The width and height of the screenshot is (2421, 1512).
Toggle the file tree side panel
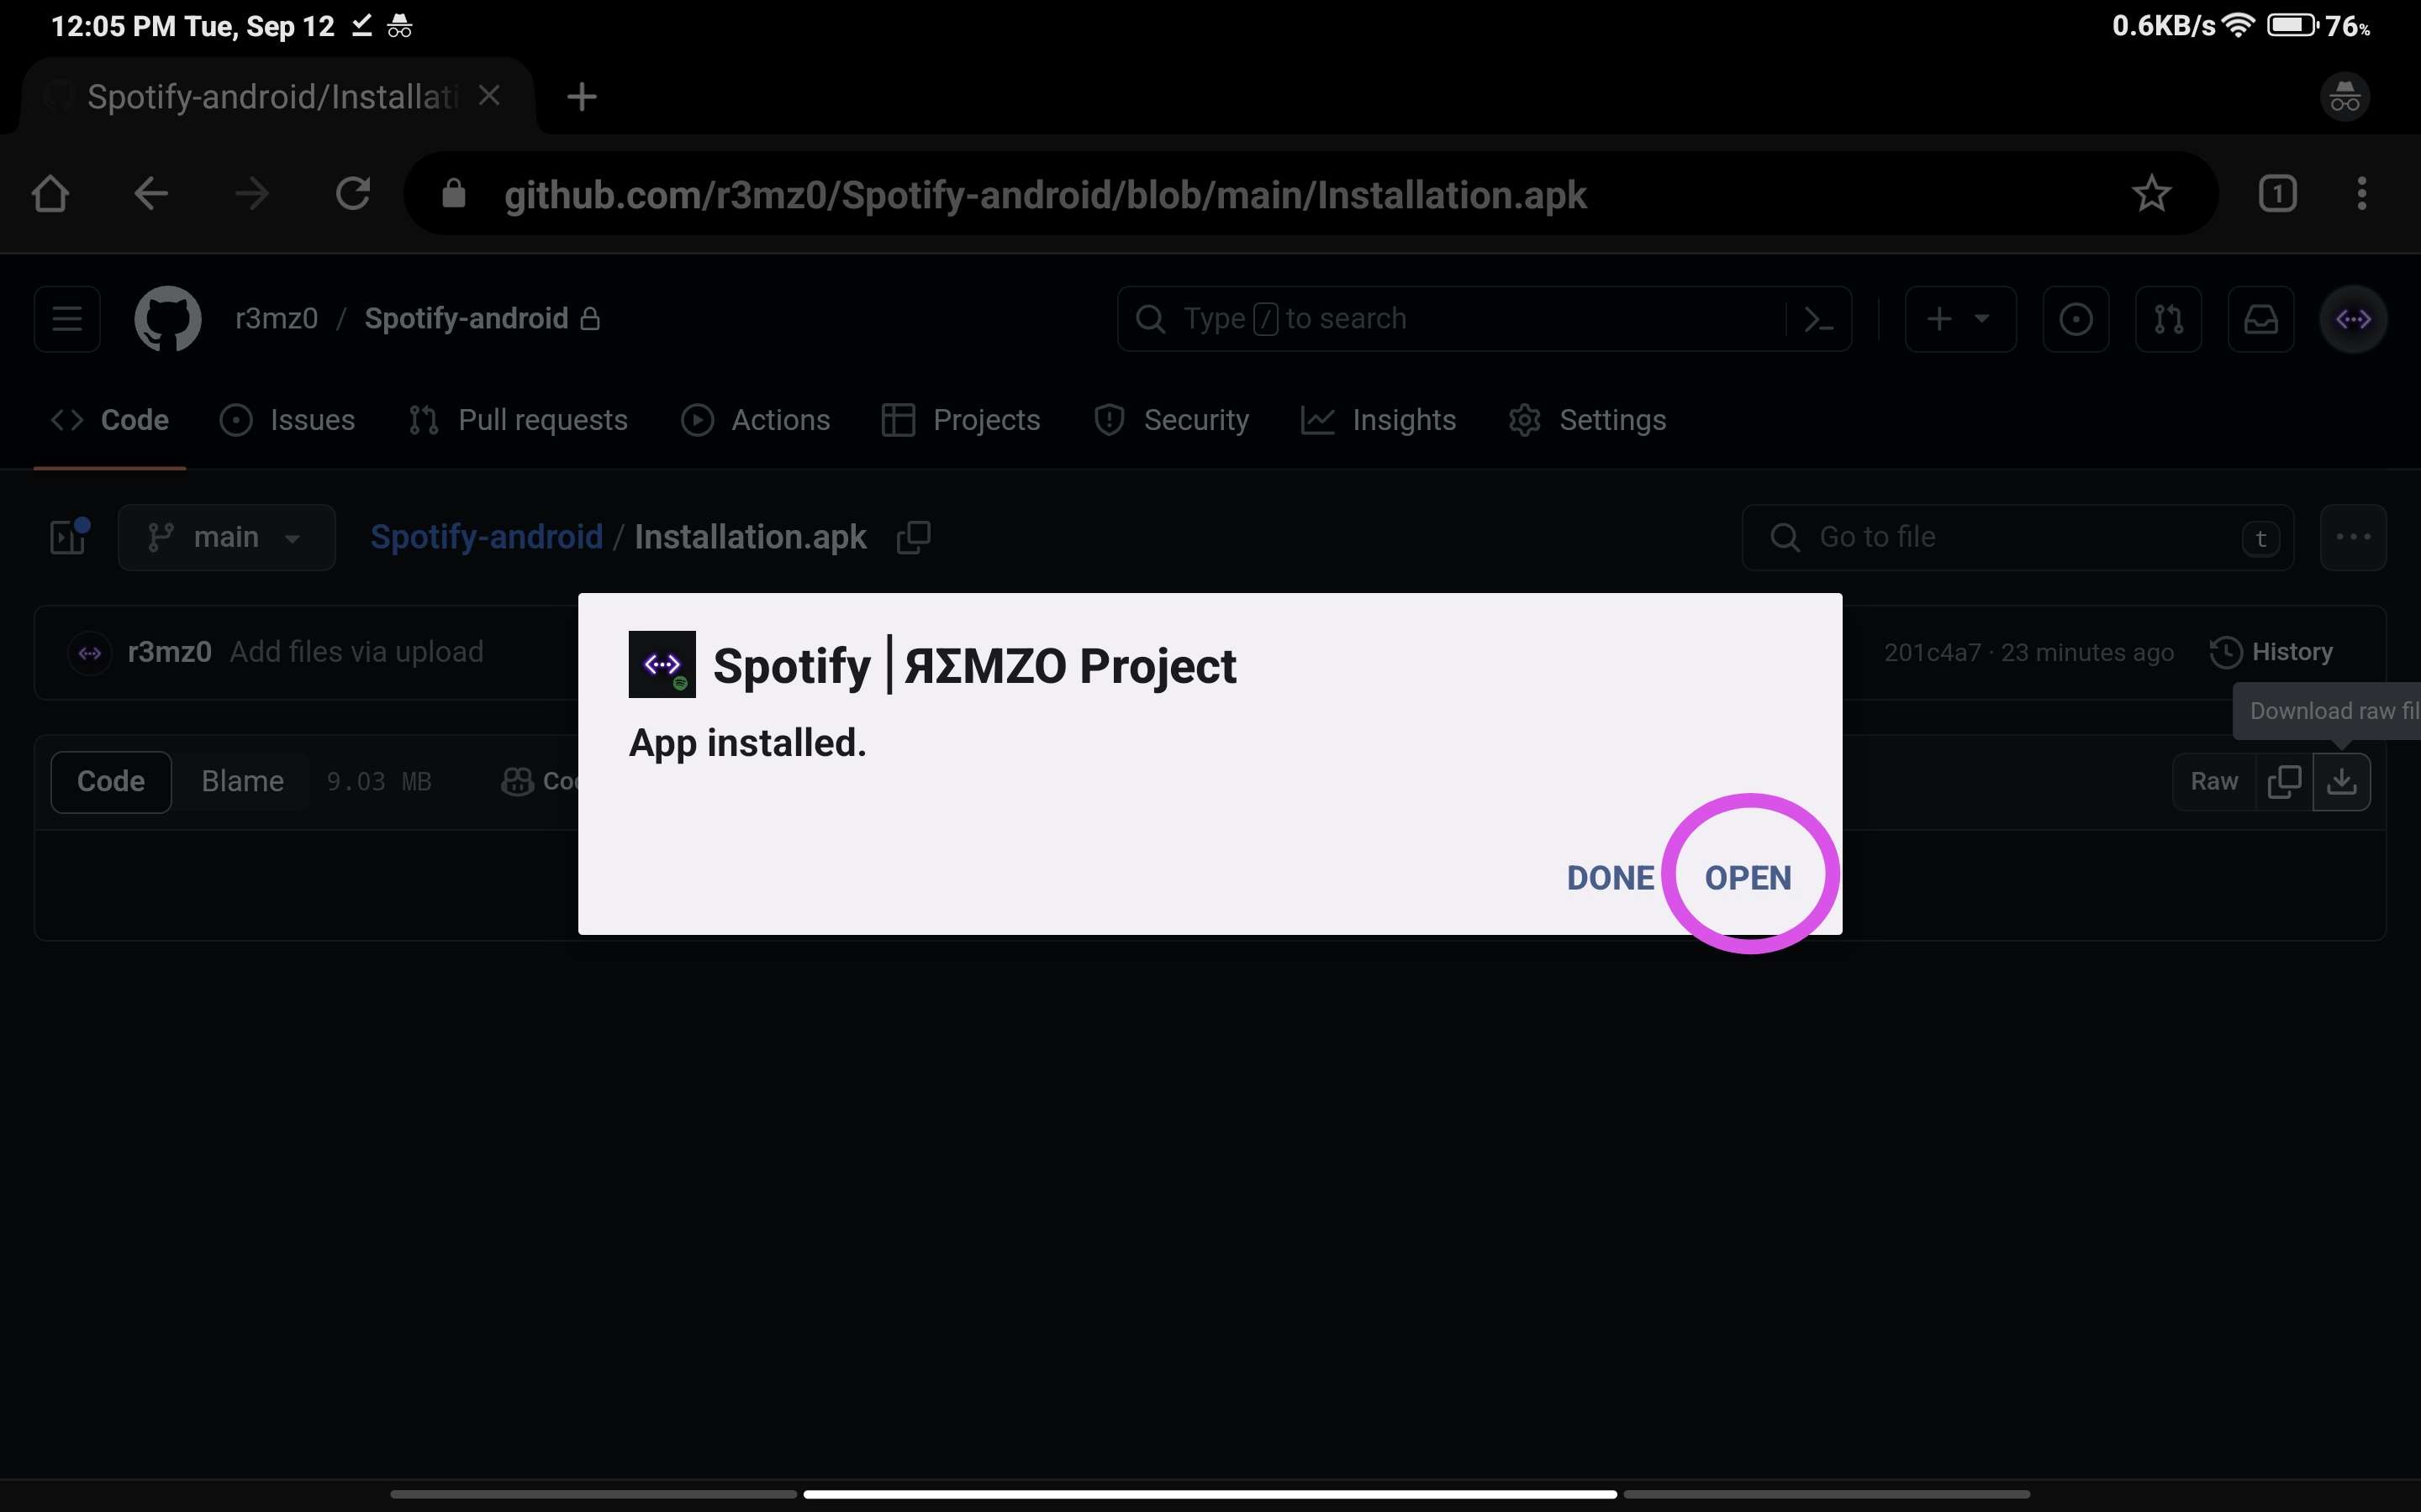point(69,537)
